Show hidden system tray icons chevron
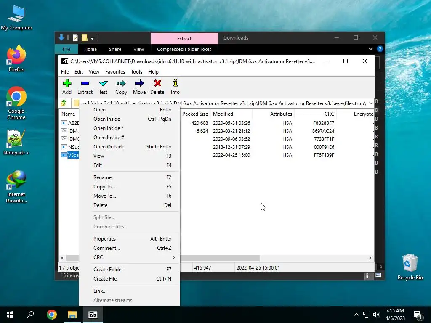The width and height of the screenshot is (431, 323). point(356,315)
